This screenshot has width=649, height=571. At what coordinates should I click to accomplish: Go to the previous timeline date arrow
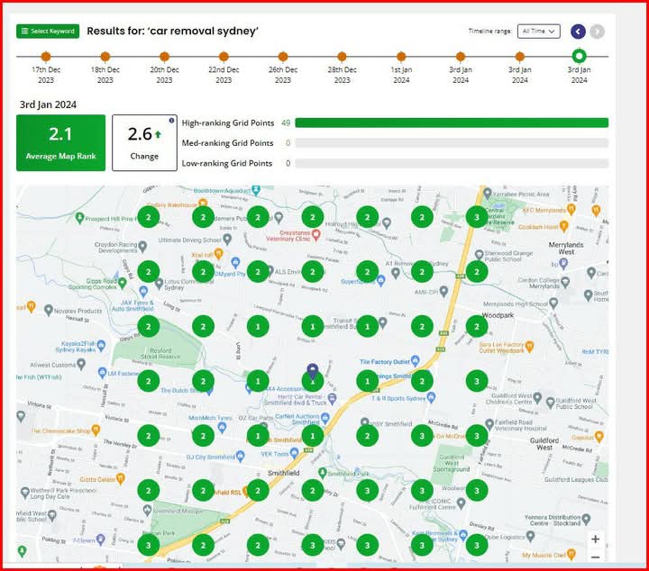pos(579,32)
